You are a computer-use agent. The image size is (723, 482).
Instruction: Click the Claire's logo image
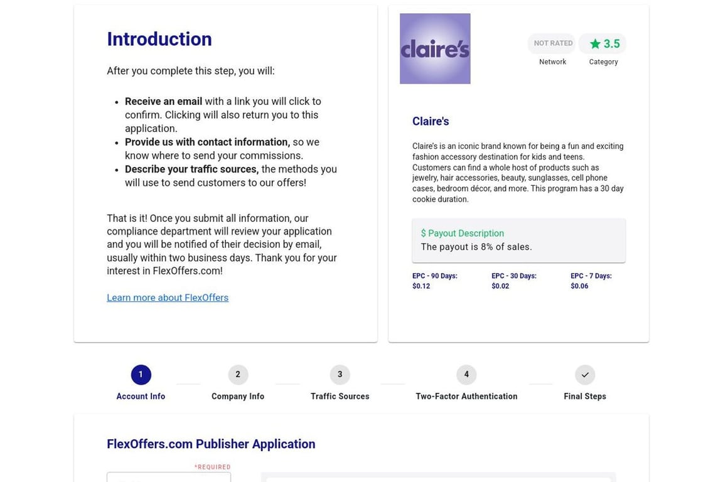pos(435,48)
